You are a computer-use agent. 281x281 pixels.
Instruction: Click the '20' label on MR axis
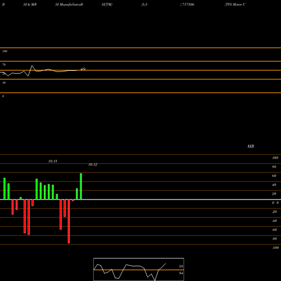pos(274,194)
